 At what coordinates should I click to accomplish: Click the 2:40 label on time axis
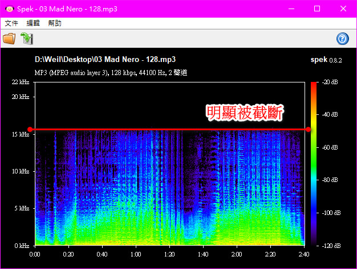(305, 254)
